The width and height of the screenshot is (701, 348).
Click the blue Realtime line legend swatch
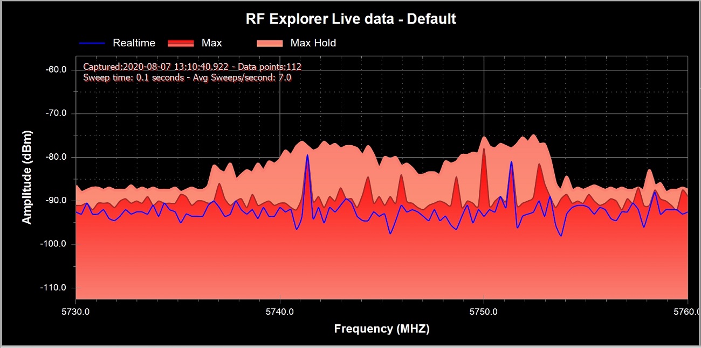point(92,43)
